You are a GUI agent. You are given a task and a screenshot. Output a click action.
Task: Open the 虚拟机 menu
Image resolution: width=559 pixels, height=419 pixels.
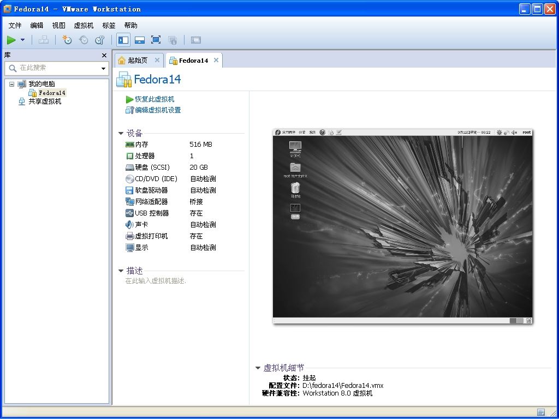point(84,25)
